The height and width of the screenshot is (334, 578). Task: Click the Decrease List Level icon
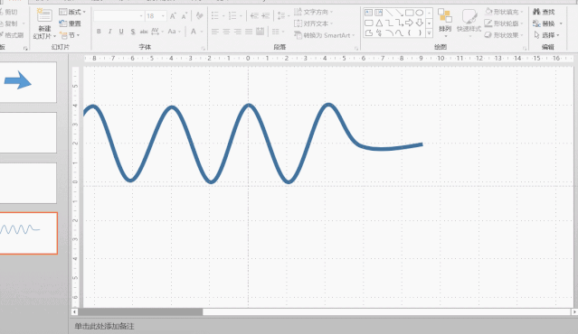[254, 16]
